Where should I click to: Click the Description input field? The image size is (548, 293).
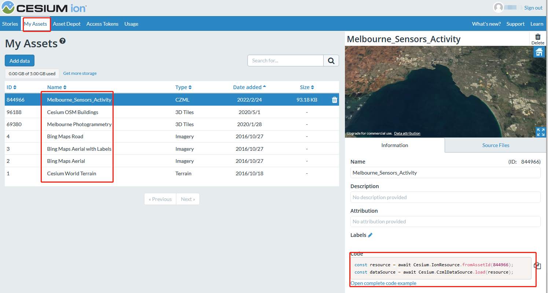point(445,197)
